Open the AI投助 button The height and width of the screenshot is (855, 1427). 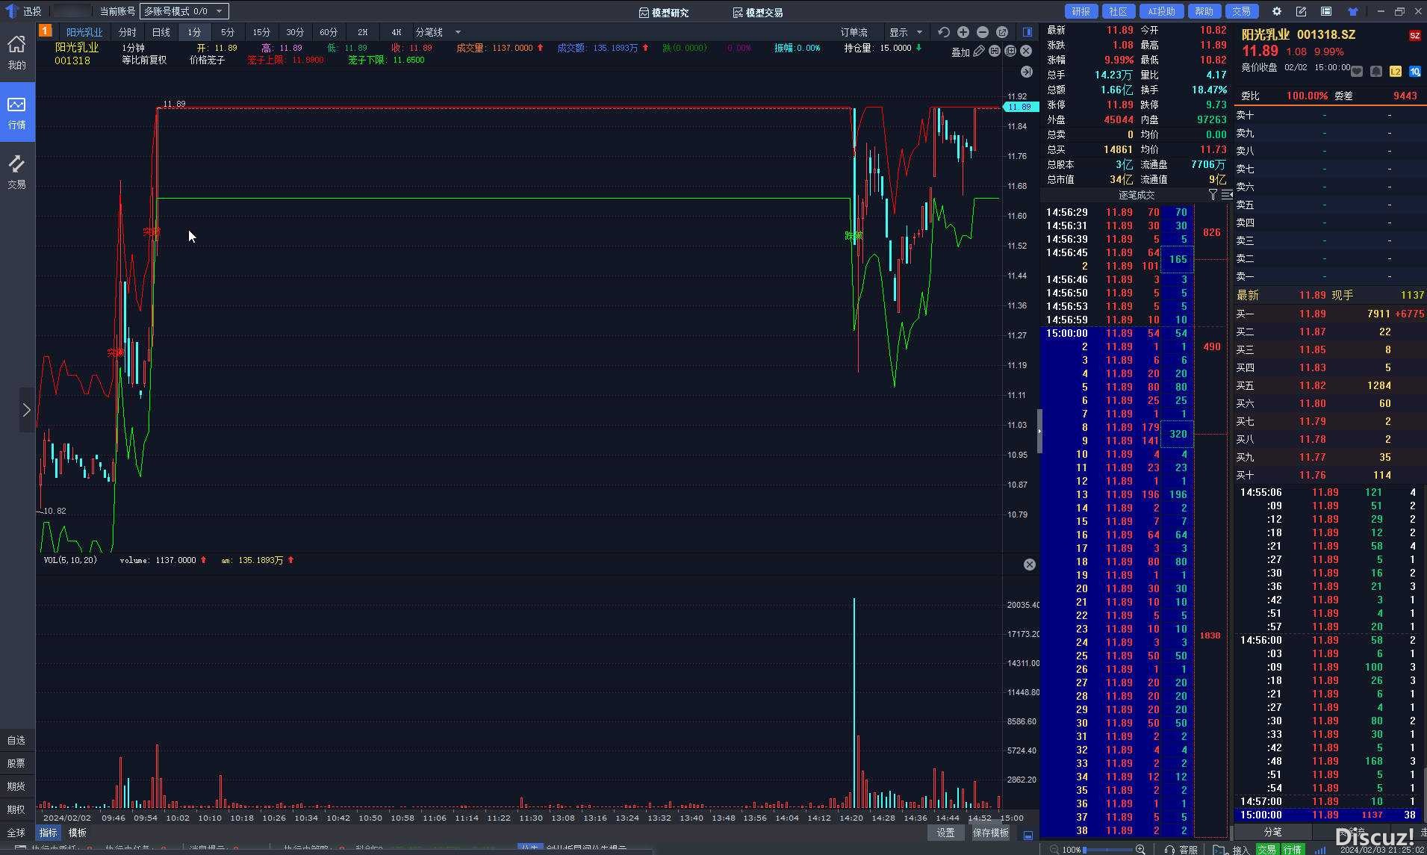coord(1161,11)
